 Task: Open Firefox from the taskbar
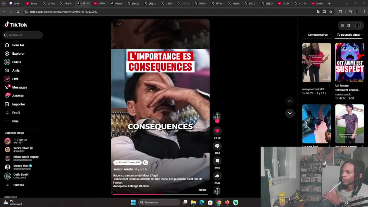point(227,202)
